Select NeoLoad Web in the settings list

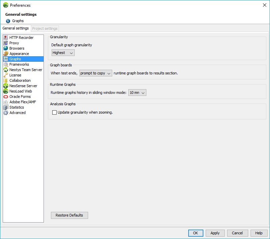(21, 91)
